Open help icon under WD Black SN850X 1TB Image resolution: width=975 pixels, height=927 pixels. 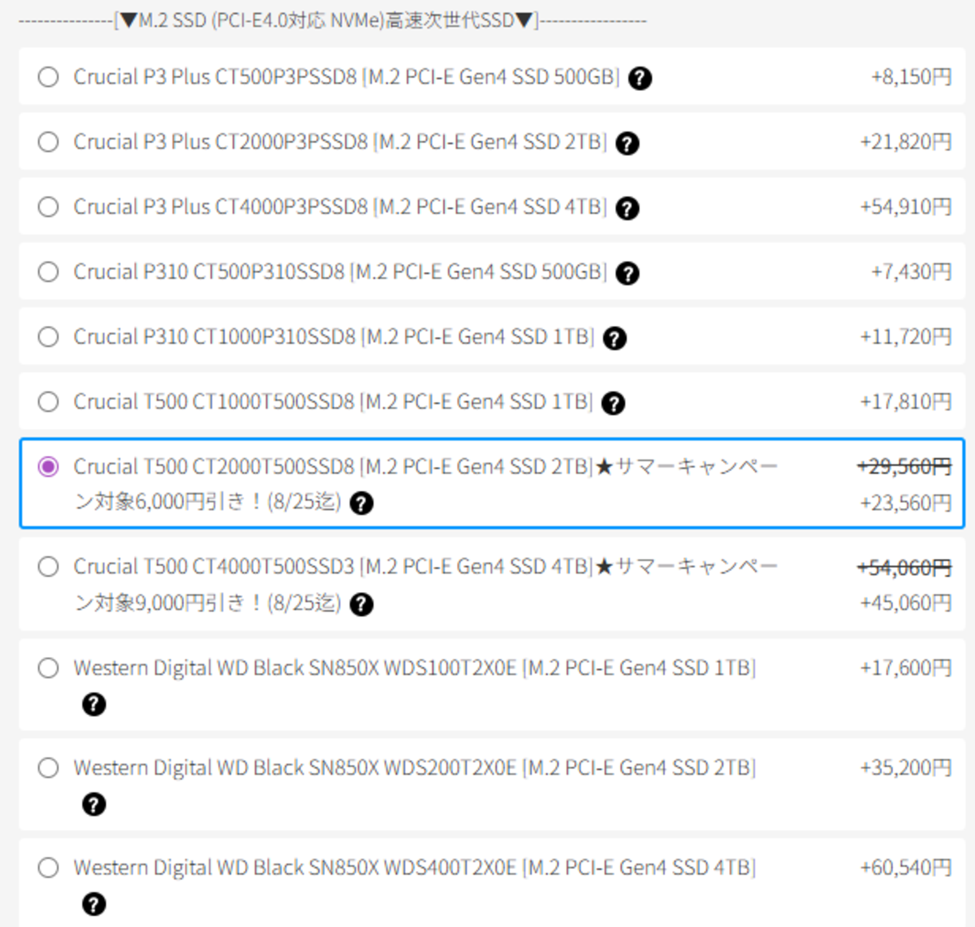[x=94, y=704]
